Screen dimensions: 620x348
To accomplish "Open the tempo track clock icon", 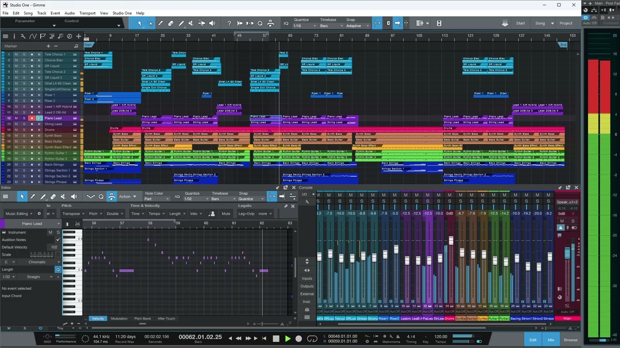I will point(69,36).
